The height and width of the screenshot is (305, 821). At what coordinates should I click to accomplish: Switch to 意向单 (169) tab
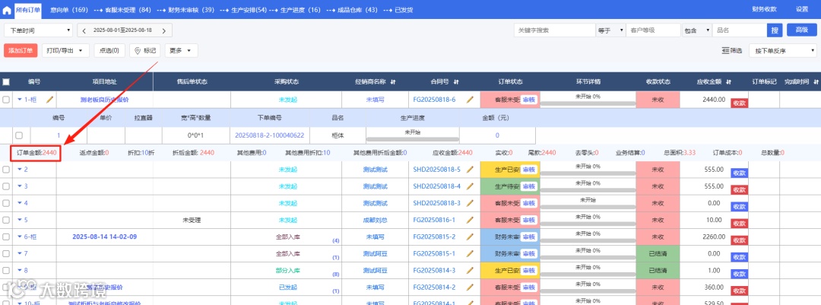click(69, 10)
